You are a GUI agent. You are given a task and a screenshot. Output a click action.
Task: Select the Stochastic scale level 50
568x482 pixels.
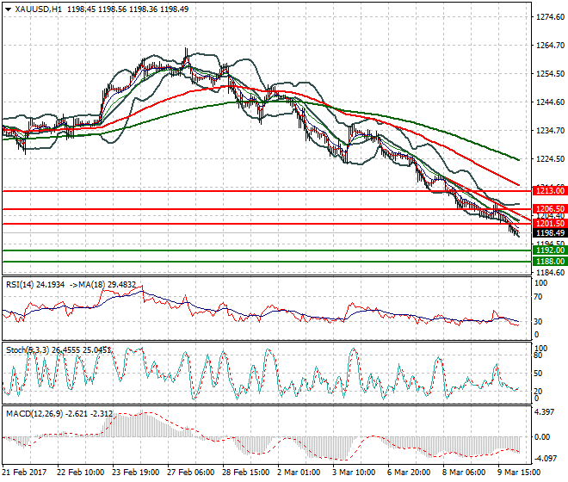(539, 374)
